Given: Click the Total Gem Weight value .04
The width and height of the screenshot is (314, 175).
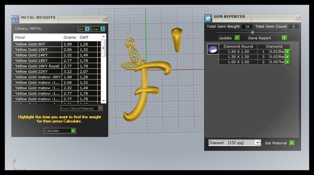Looking at the screenshot, I should [x=247, y=26].
